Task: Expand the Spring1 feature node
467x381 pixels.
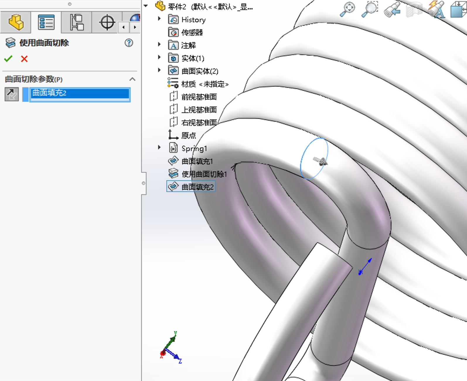Action: coord(159,147)
